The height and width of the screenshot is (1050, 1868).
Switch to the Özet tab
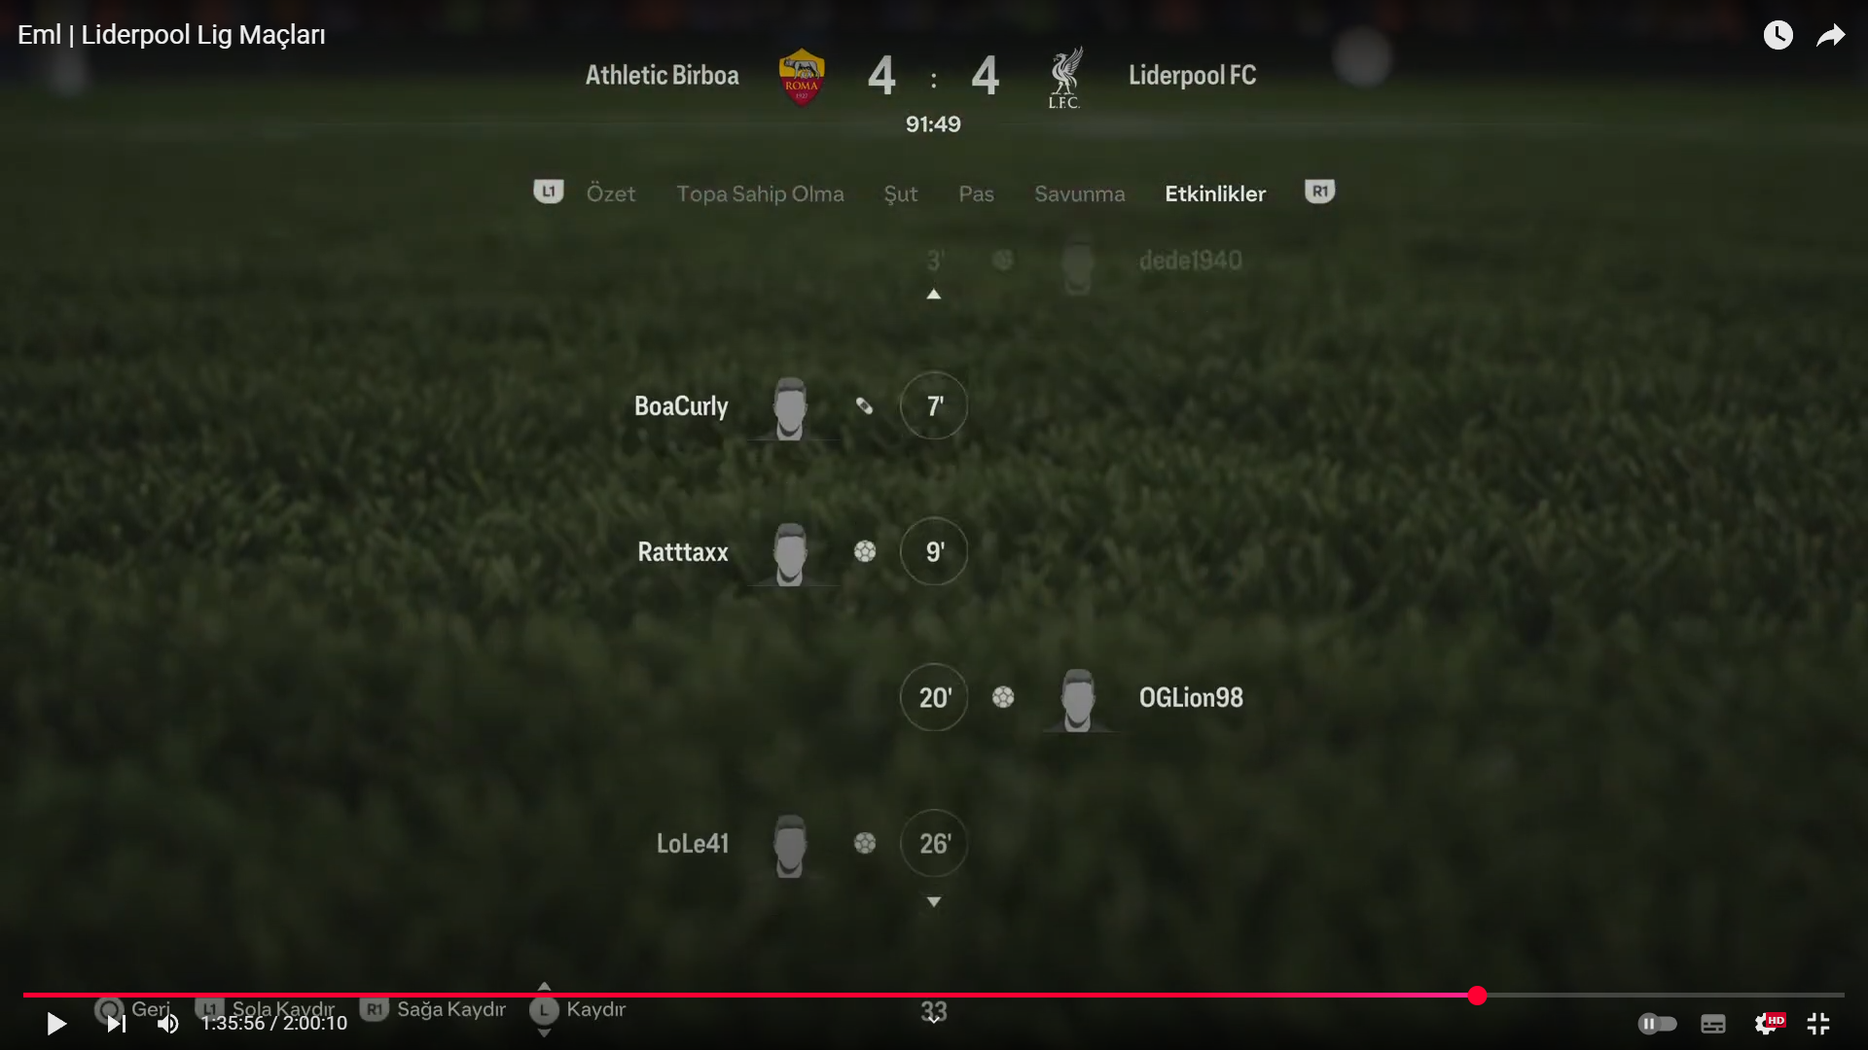(611, 193)
